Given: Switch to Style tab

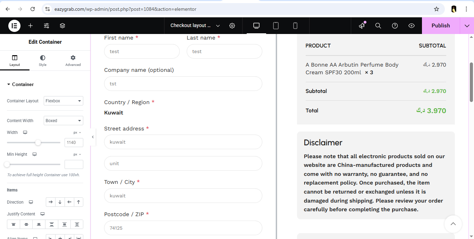Looking at the screenshot, I should [x=43, y=61].
